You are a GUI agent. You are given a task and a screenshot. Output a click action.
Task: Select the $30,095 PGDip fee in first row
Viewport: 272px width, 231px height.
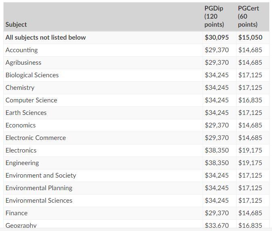coord(217,38)
